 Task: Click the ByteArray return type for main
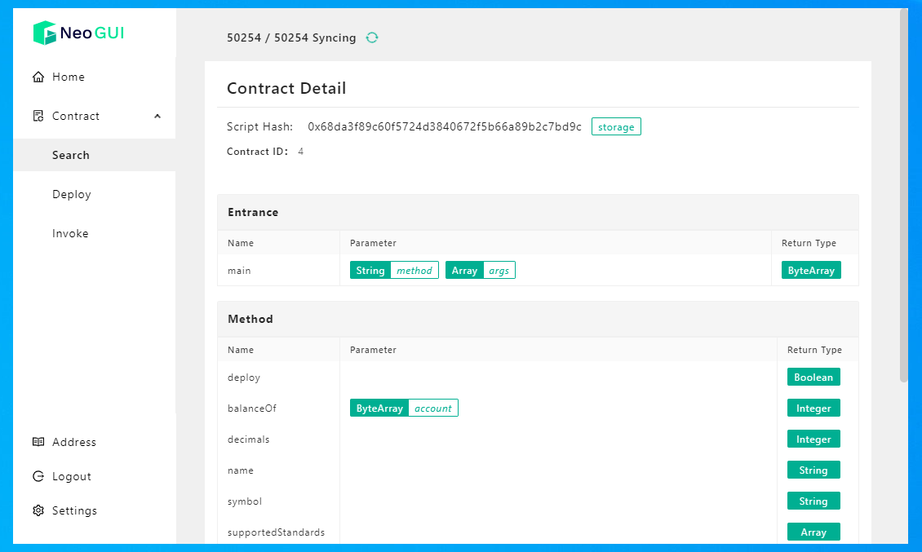(x=810, y=271)
